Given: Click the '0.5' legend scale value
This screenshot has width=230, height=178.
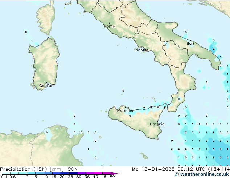Looking at the screenshot, I should (x=12, y=177).
